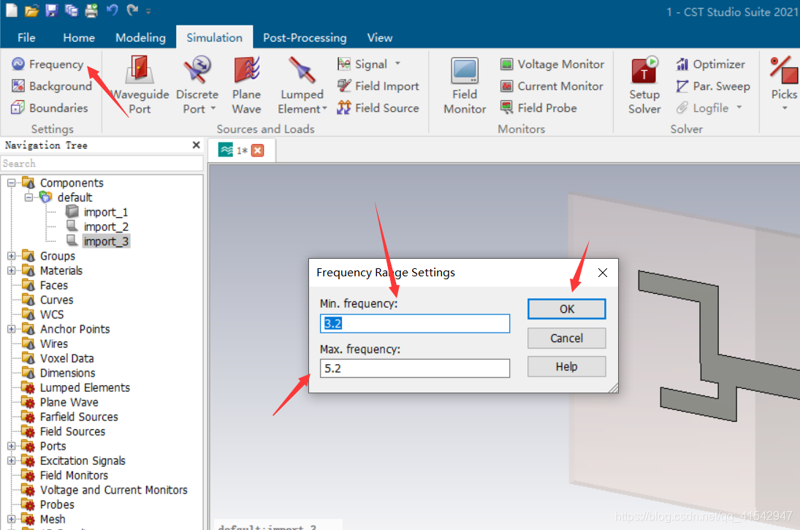Click Help in Frequency Range Settings
Image resolution: width=800 pixels, height=530 pixels.
click(x=566, y=366)
